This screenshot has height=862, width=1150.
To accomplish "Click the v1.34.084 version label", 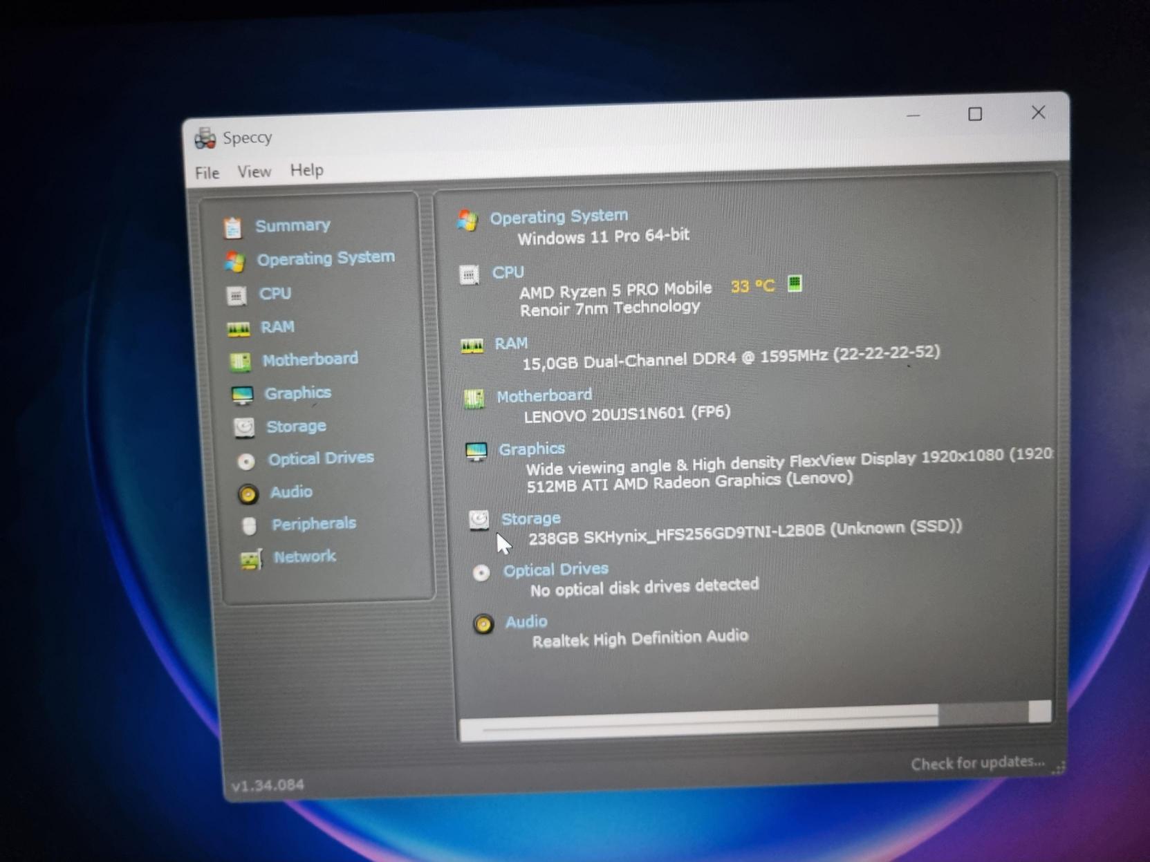I will coord(268,786).
